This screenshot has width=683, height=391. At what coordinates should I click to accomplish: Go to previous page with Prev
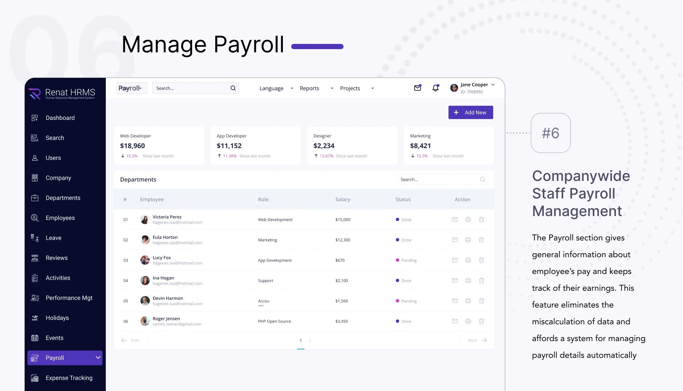point(131,340)
